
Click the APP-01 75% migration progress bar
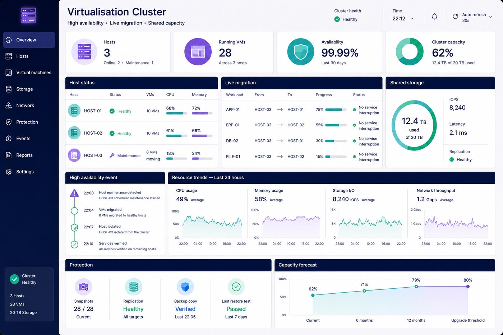point(336,110)
